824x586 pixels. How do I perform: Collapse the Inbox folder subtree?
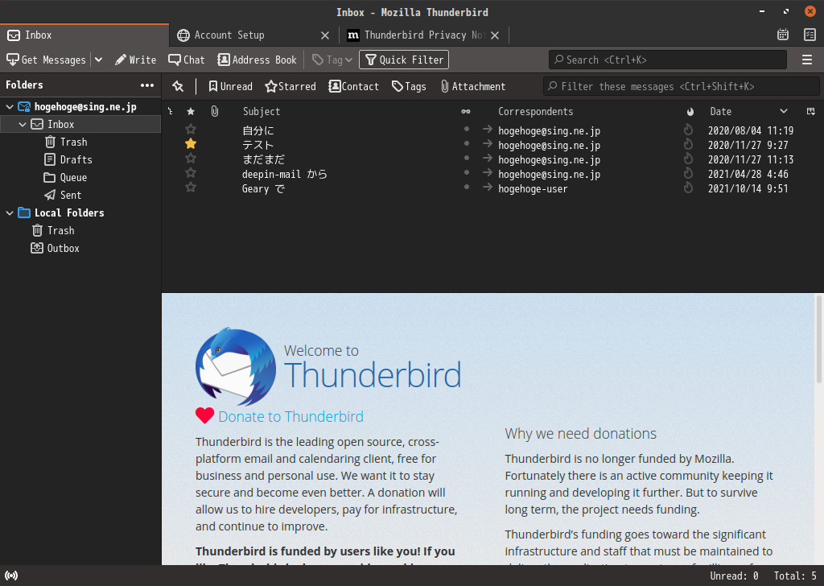pos(22,125)
